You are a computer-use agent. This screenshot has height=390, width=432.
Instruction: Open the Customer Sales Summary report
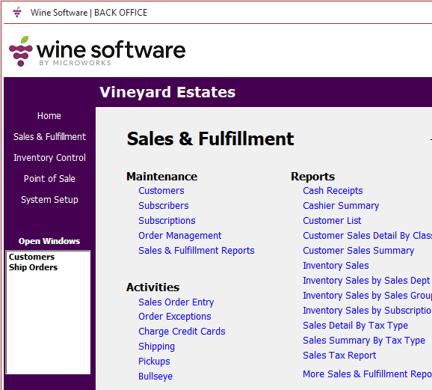point(359,251)
